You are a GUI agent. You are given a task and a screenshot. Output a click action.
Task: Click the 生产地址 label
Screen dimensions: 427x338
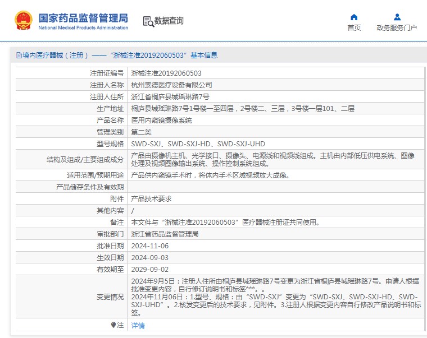[x=110, y=109]
